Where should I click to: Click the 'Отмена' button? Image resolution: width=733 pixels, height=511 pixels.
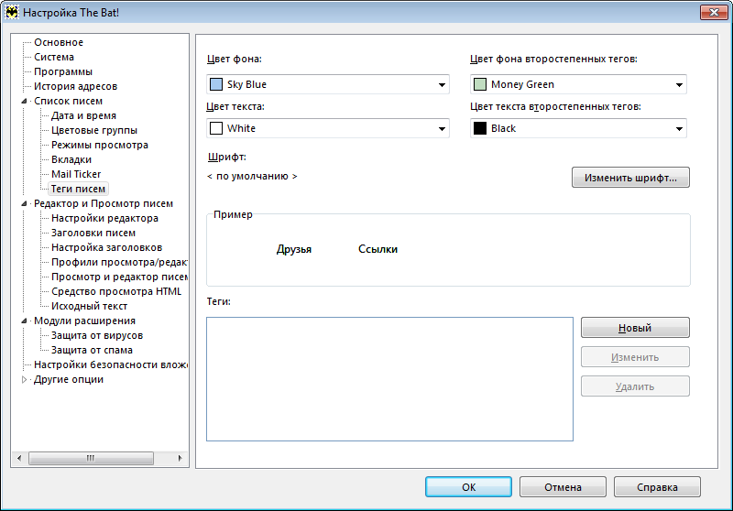pyautogui.click(x=563, y=487)
